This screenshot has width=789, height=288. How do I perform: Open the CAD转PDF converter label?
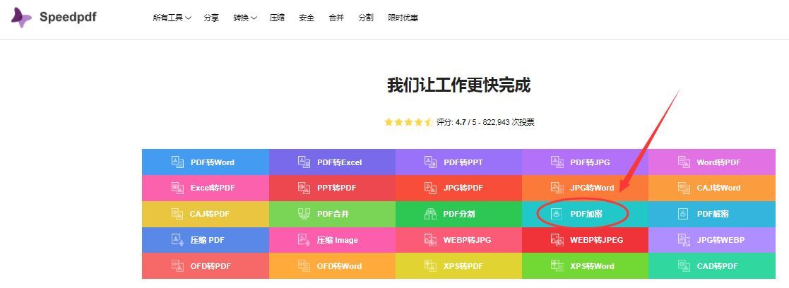pos(718,266)
